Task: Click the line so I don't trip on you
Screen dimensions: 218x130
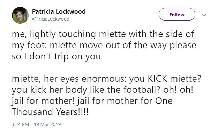Action: 56,57
